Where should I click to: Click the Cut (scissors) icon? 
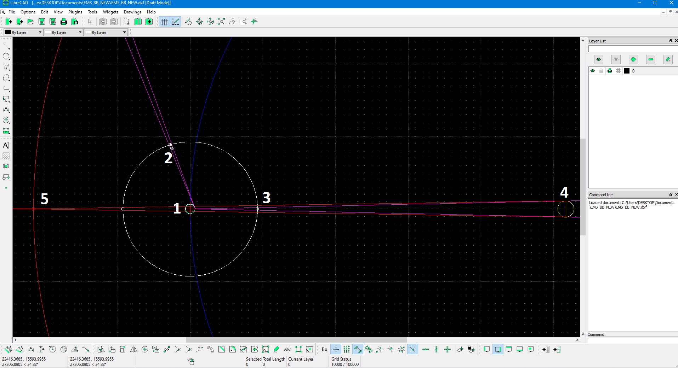pyautogui.click(x=126, y=22)
